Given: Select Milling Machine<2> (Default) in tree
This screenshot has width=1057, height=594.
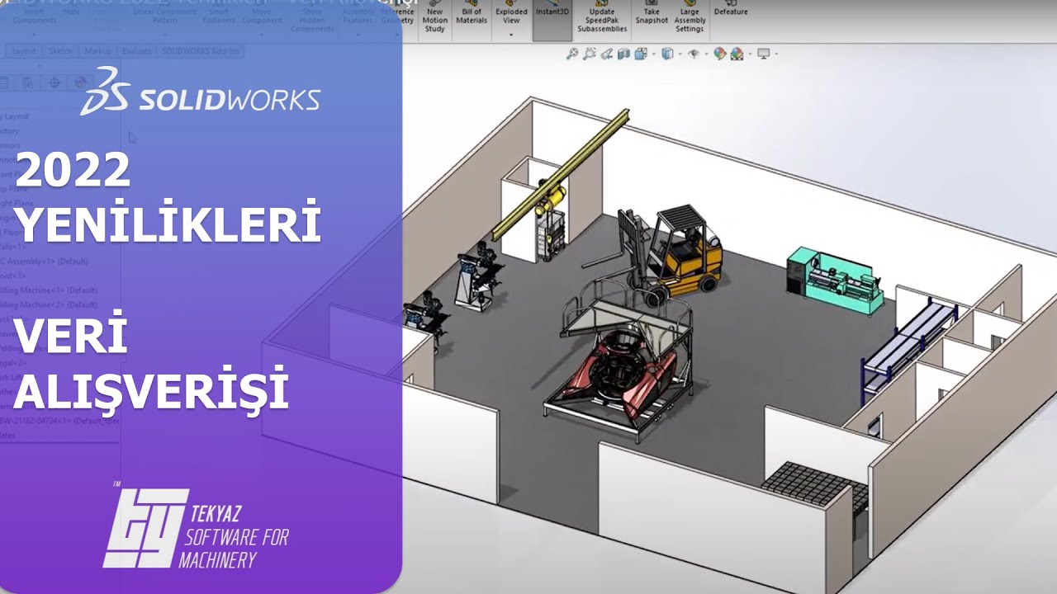Looking at the screenshot, I should click(x=49, y=304).
